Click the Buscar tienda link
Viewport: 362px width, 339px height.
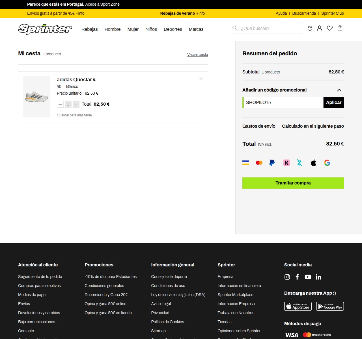click(304, 13)
